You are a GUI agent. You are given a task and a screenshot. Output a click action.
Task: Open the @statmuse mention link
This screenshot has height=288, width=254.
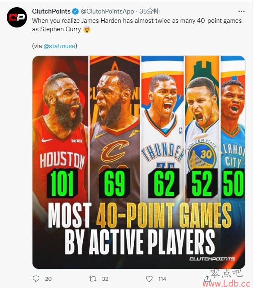pyautogui.click(x=59, y=46)
